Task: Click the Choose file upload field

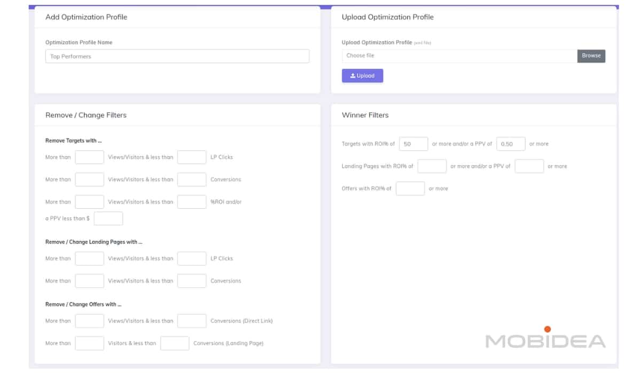Action: (459, 56)
